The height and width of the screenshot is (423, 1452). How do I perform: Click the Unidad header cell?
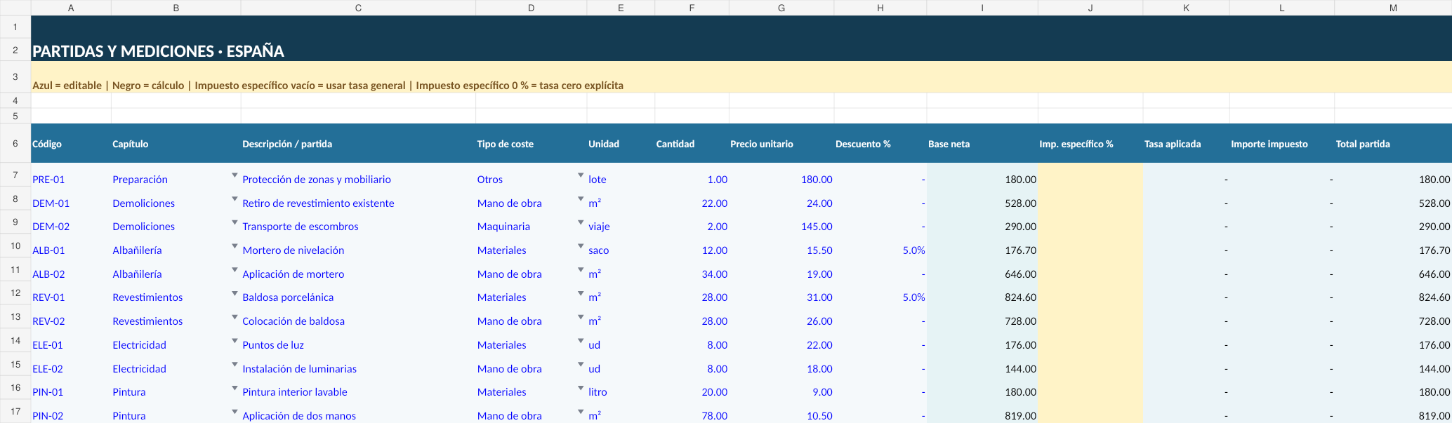(621, 144)
